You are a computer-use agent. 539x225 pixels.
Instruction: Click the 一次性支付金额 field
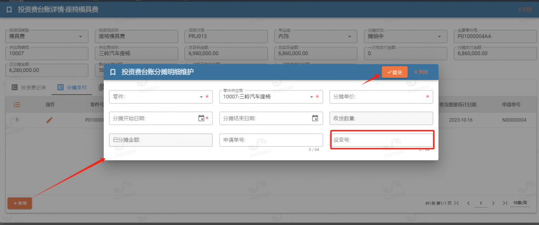(406, 53)
